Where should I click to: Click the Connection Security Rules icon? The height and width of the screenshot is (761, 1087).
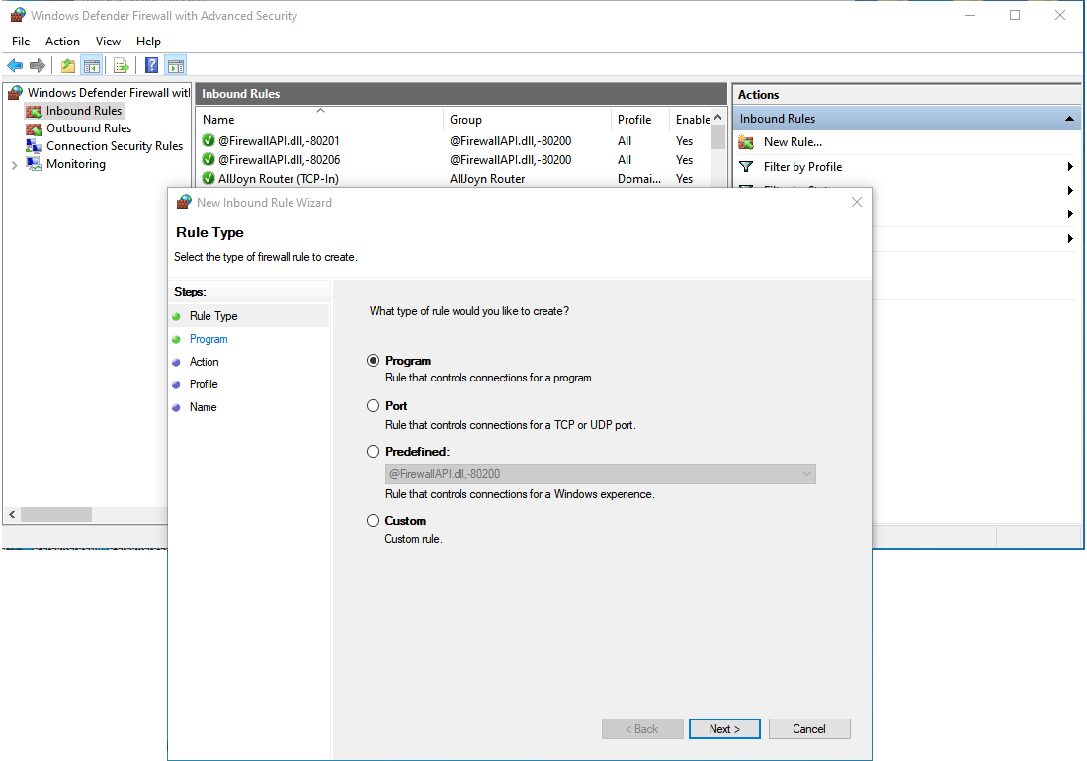coord(34,146)
